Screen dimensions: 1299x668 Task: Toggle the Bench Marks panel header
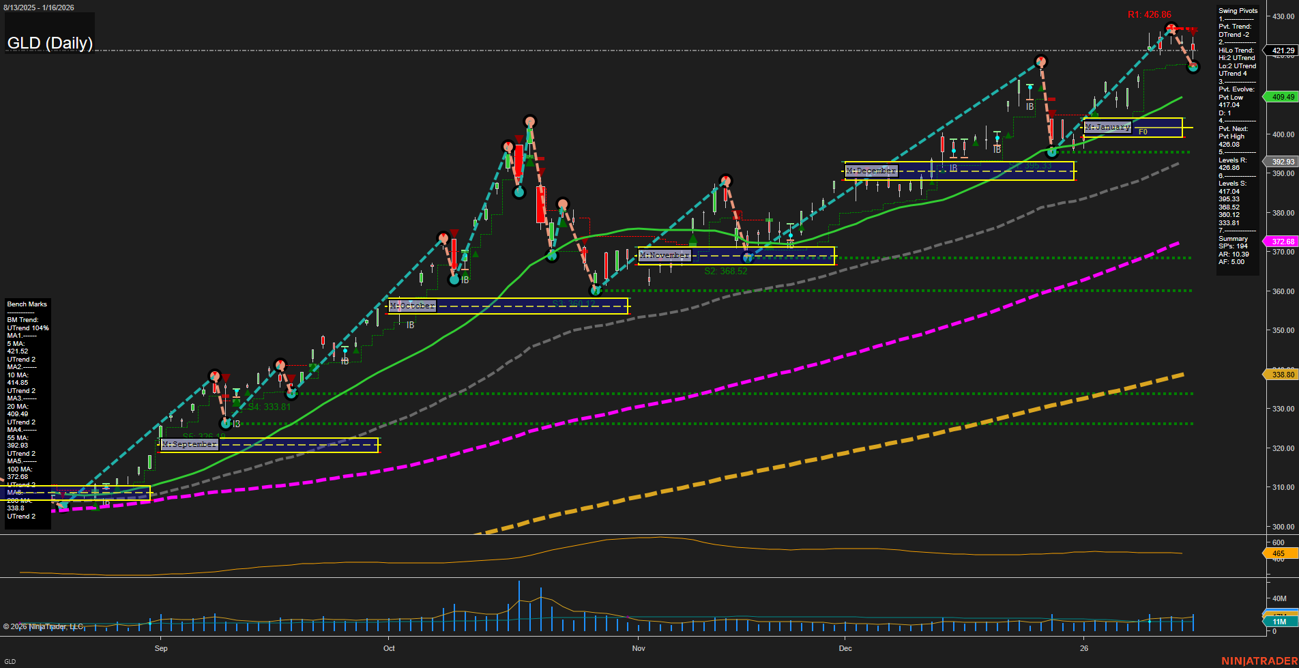pos(27,304)
